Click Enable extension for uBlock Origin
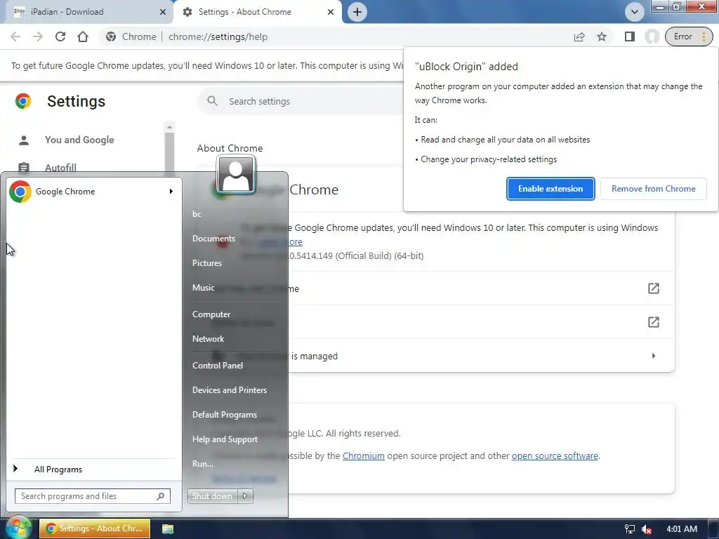This screenshot has width=719, height=539. coord(550,189)
